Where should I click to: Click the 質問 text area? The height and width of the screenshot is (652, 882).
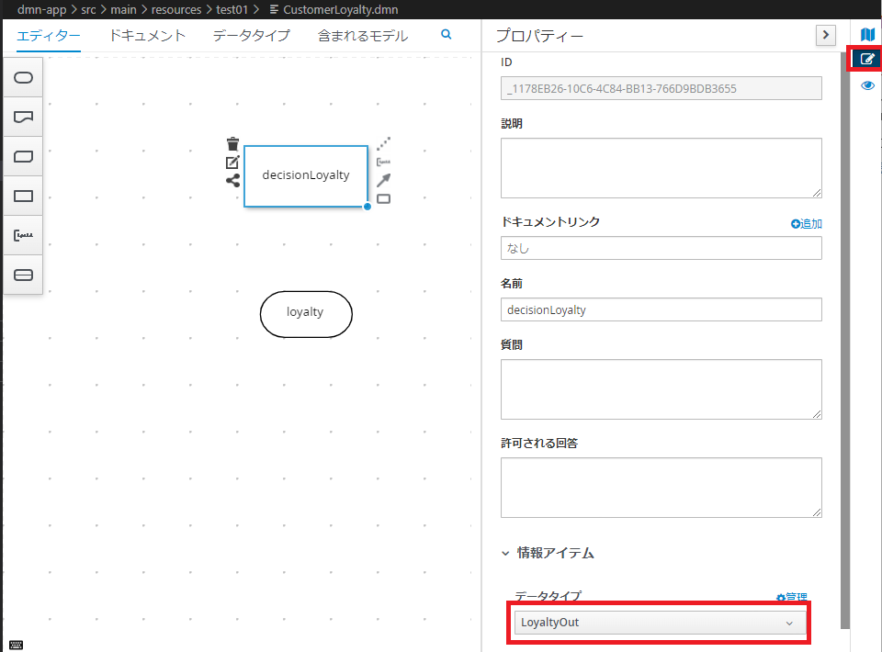[661, 389]
